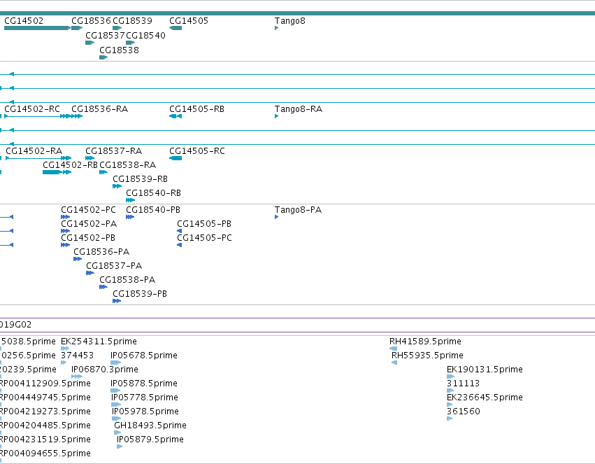This screenshot has width=595, height=464.
Task: Click the CG14505 gene glyph
Action: (x=175, y=28)
